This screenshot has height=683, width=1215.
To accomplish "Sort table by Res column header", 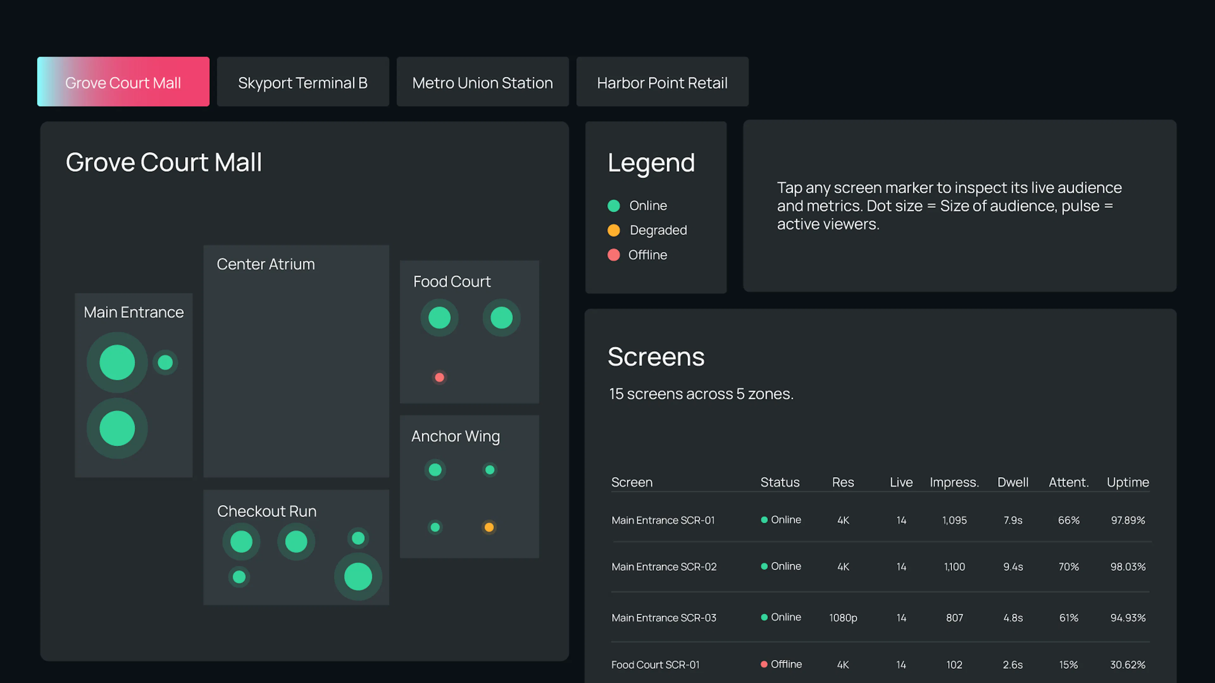I will pyautogui.click(x=843, y=482).
